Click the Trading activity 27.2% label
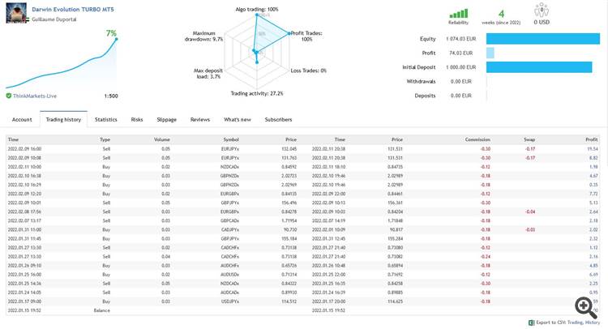The height and width of the screenshot is (329, 608). [257, 93]
